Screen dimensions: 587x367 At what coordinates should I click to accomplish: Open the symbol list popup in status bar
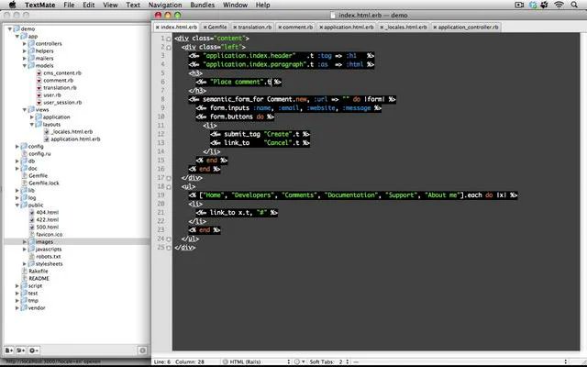(460, 361)
